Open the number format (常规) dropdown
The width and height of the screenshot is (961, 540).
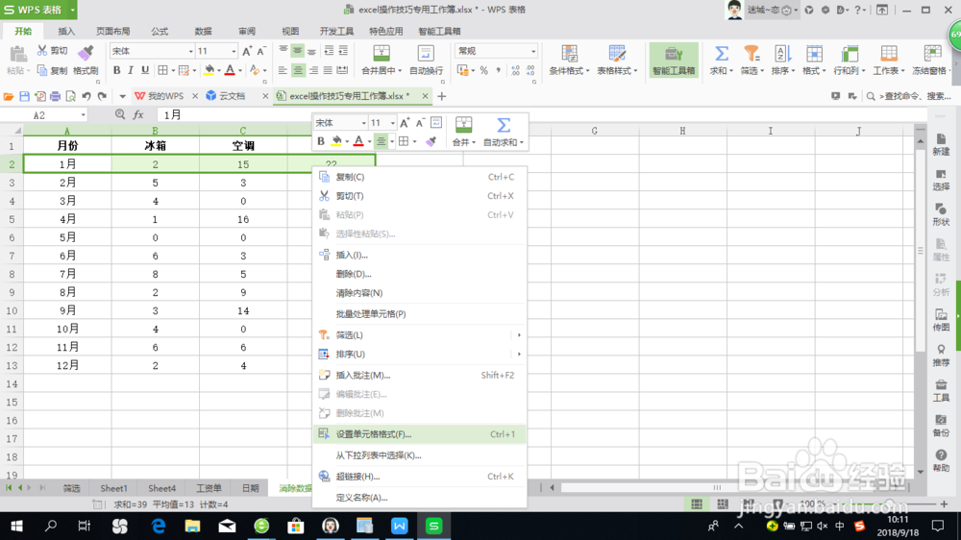click(533, 52)
